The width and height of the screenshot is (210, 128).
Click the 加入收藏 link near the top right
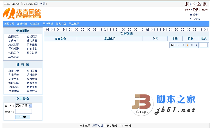[195, 19]
